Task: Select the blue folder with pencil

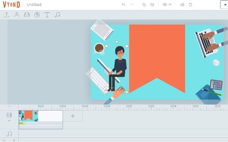Action: tap(208, 94)
